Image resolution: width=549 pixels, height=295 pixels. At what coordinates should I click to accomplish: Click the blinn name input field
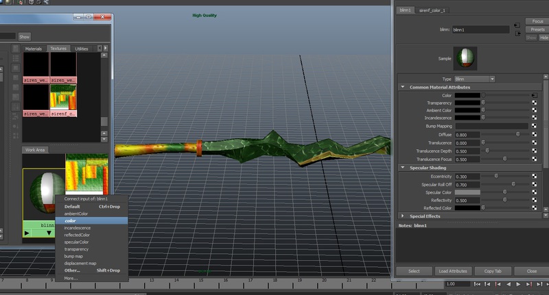[x=481, y=29]
